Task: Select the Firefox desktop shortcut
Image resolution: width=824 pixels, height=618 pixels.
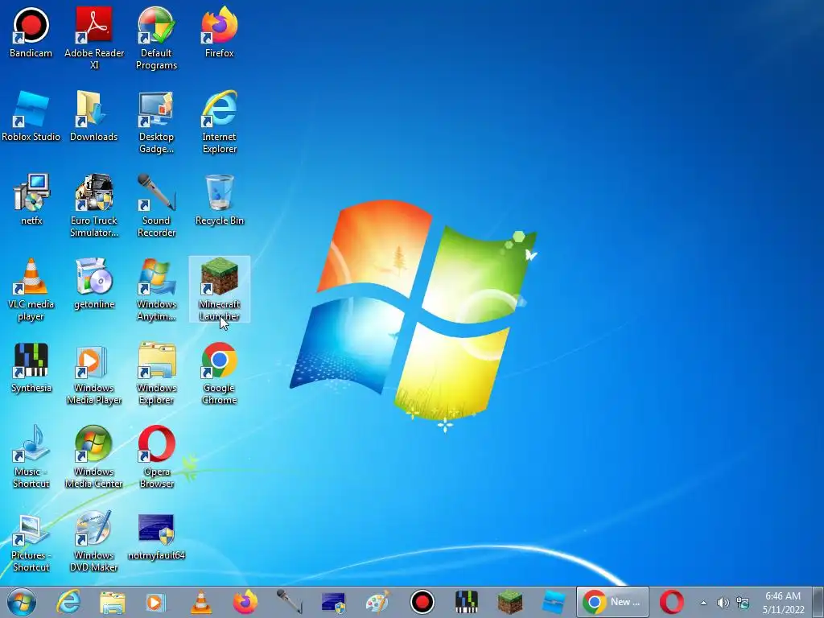Action: [219, 31]
